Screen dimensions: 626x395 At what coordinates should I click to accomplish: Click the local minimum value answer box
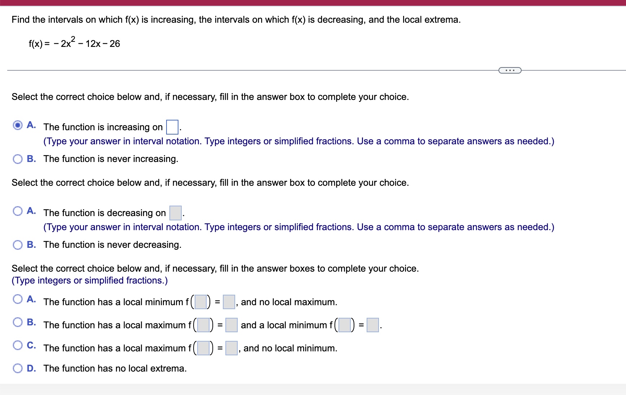click(229, 302)
